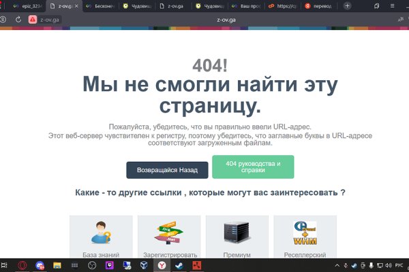Open a new browser tab

coord(348,6)
